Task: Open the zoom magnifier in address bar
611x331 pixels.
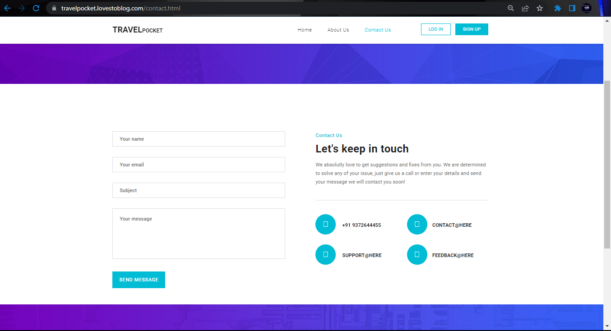Action: [511, 8]
